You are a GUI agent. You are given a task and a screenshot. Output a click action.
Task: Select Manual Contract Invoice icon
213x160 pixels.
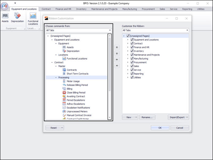click(x=64, y=115)
